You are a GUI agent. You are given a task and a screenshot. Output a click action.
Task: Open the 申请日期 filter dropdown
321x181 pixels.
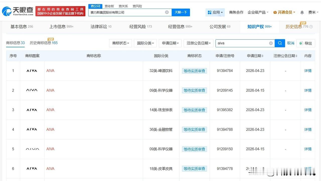[x=170, y=43]
